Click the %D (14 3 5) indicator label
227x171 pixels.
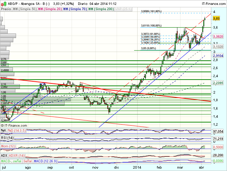point(17,131)
